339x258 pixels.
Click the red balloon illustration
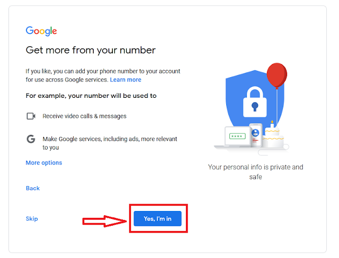coord(277,76)
